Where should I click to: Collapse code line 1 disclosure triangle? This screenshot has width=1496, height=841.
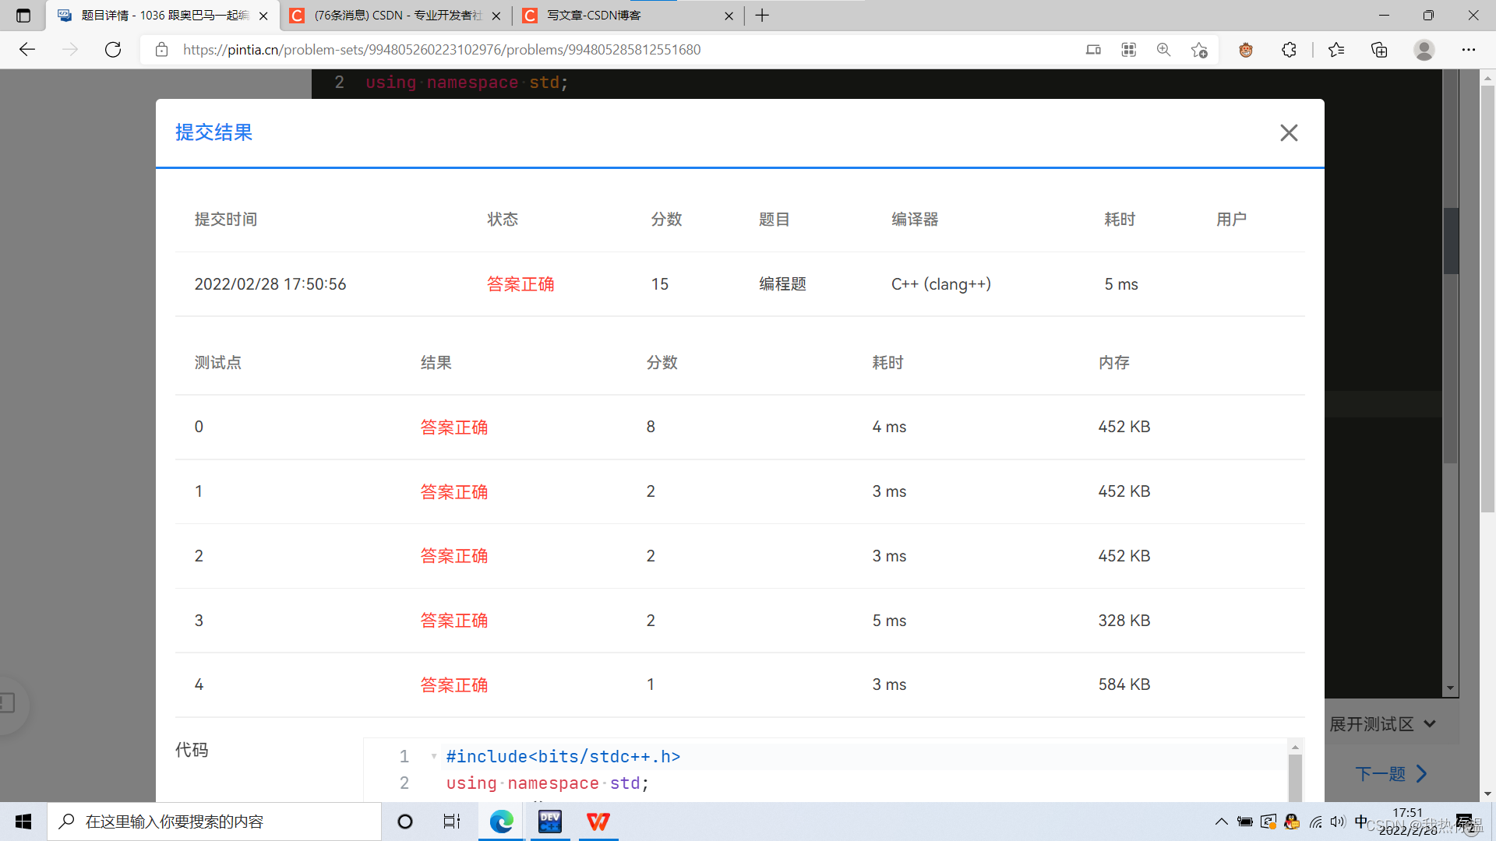pos(433,756)
